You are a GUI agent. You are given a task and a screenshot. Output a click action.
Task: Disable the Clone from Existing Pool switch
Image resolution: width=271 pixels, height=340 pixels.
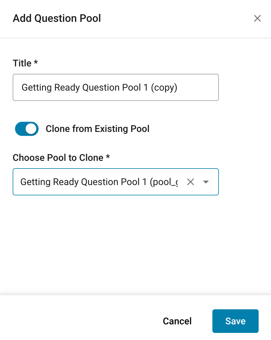pos(27,129)
